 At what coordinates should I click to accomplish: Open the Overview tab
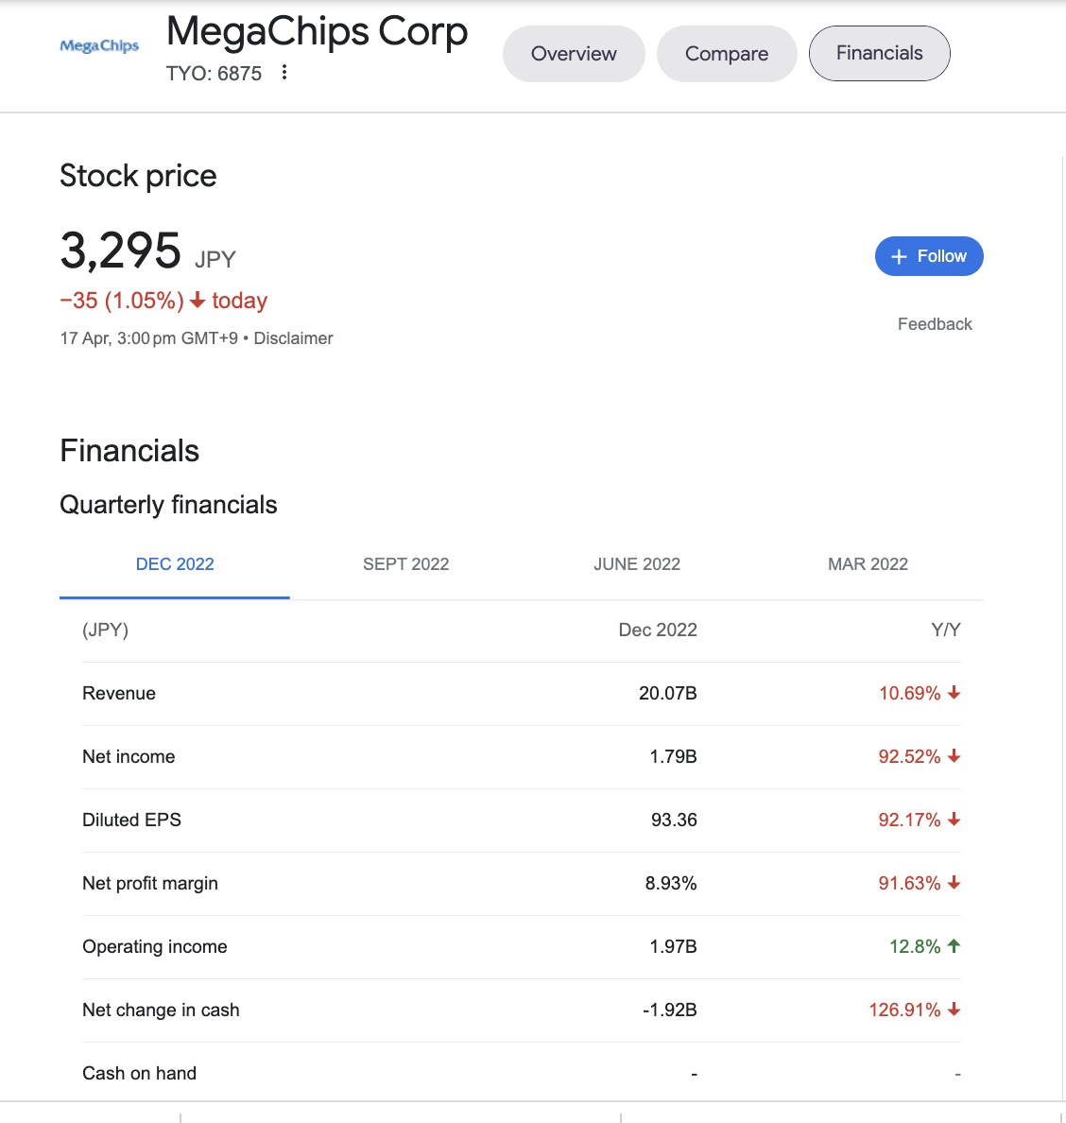574,54
